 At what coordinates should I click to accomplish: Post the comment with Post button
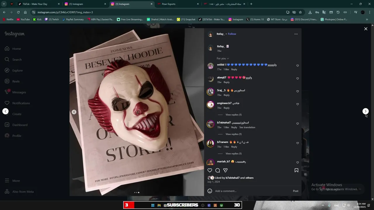(x=296, y=191)
